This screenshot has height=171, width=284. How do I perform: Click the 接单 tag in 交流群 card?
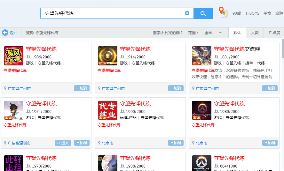click(x=249, y=63)
